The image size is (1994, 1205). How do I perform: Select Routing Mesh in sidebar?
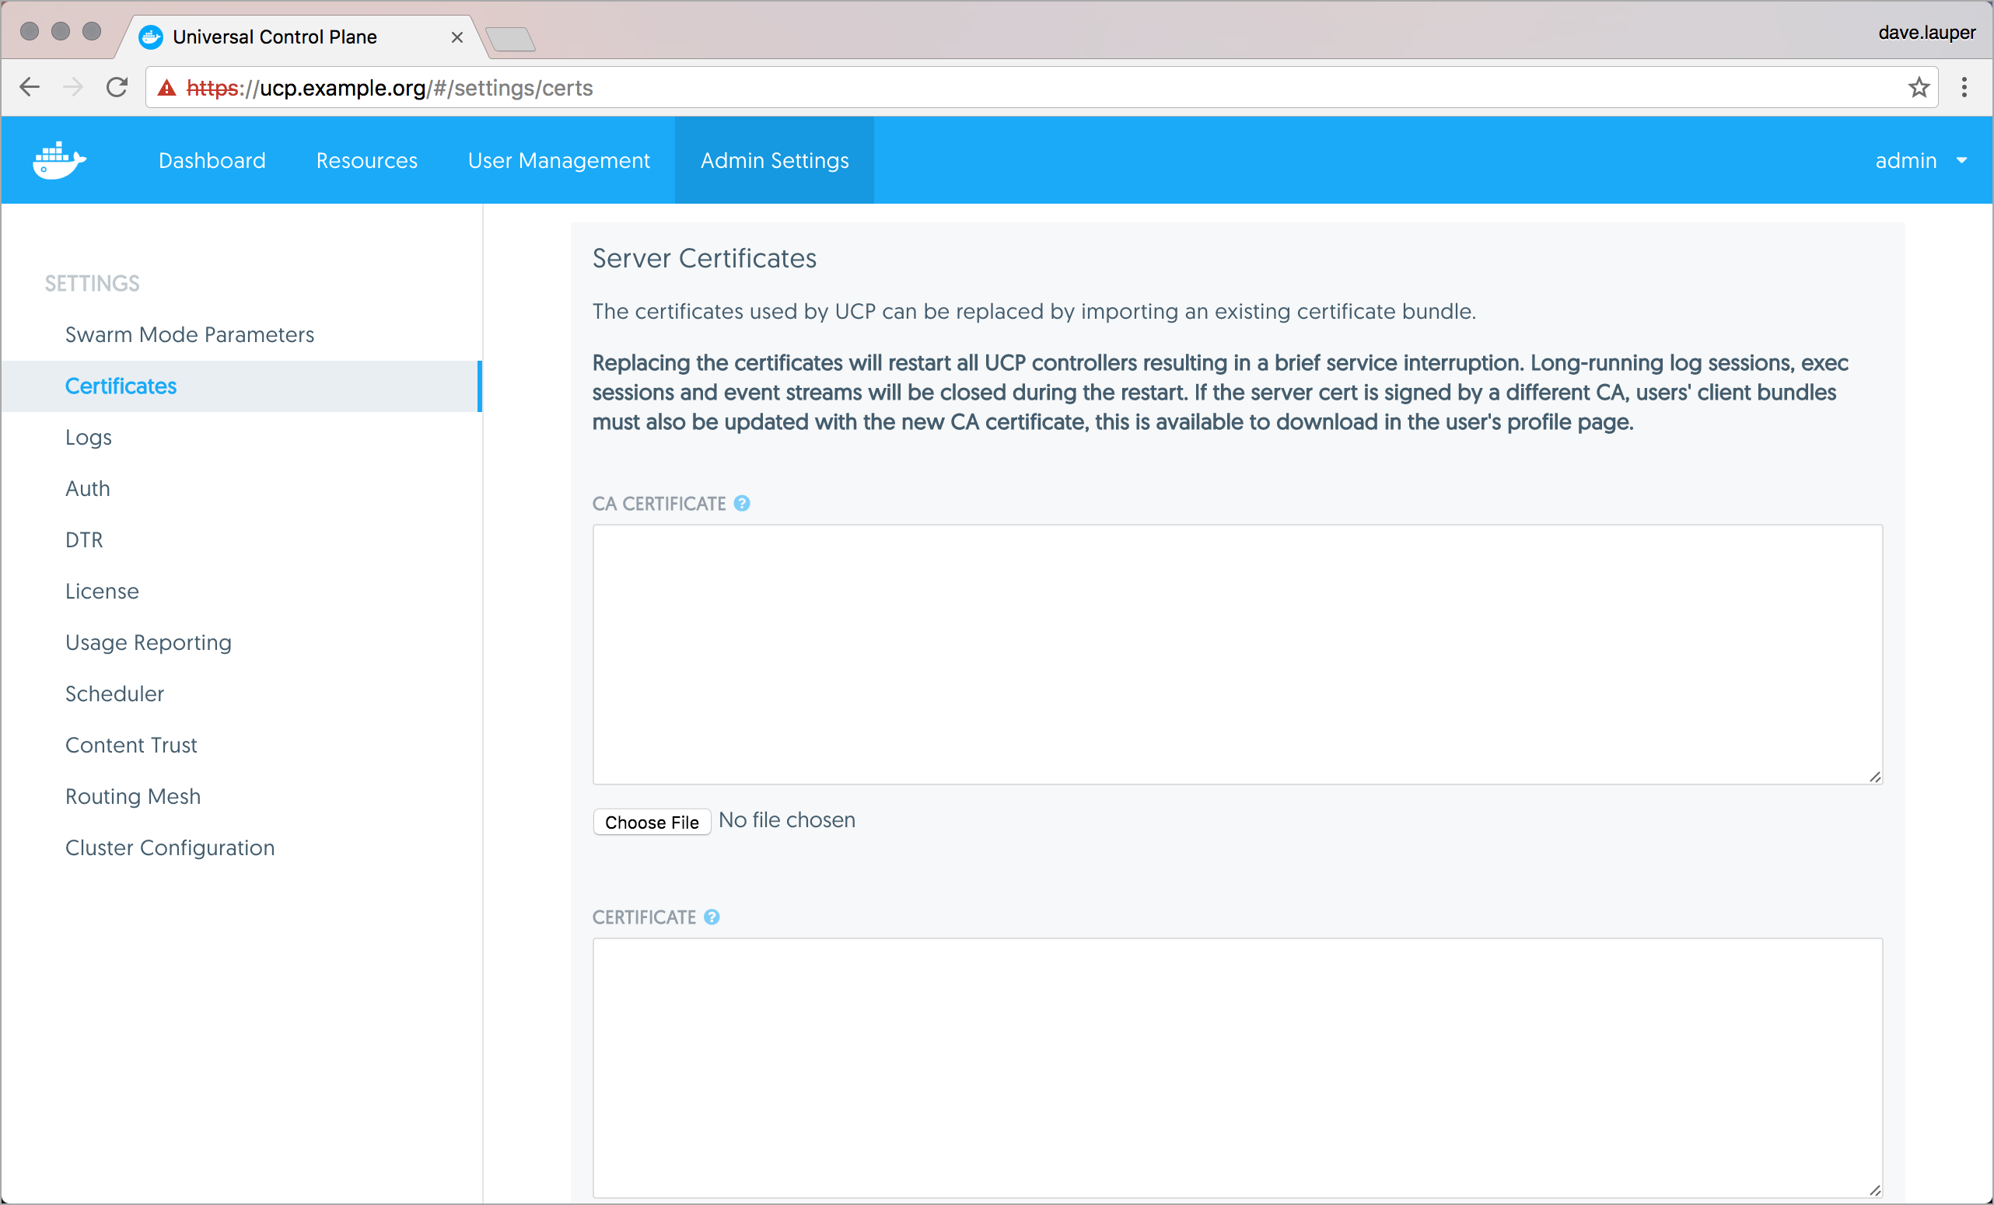tap(133, 797)
